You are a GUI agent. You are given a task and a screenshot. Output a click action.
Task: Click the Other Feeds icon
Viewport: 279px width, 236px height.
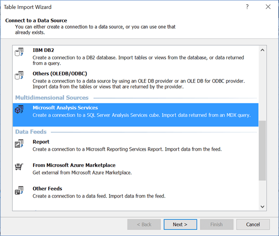[20, 191]
